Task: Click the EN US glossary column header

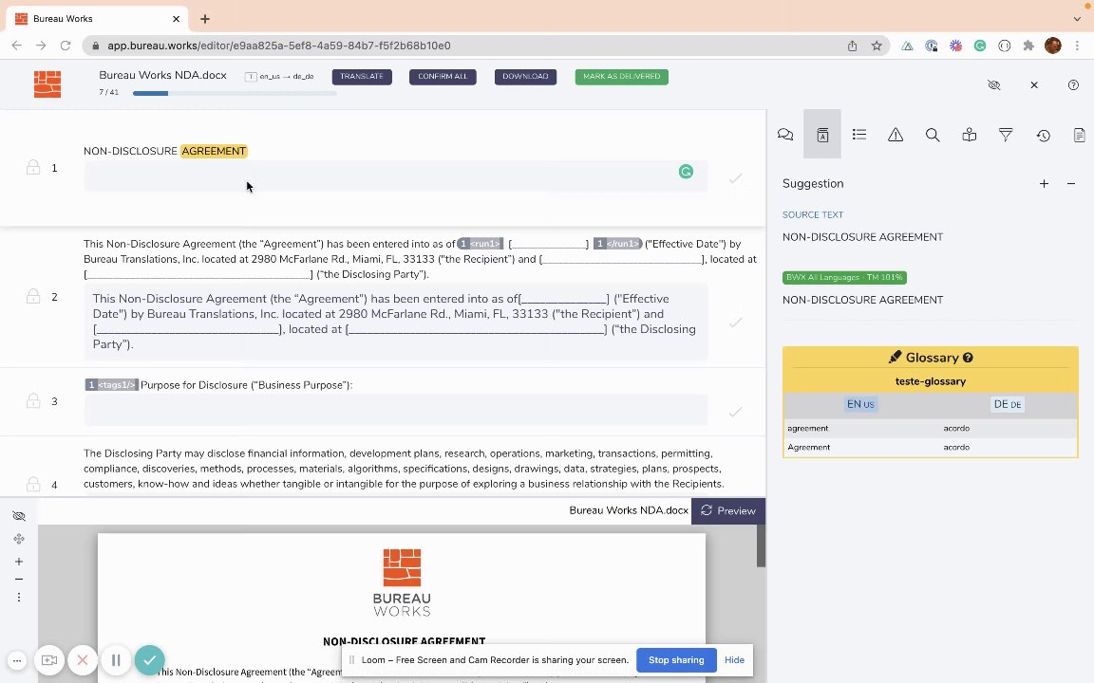Action: point(860,404)
